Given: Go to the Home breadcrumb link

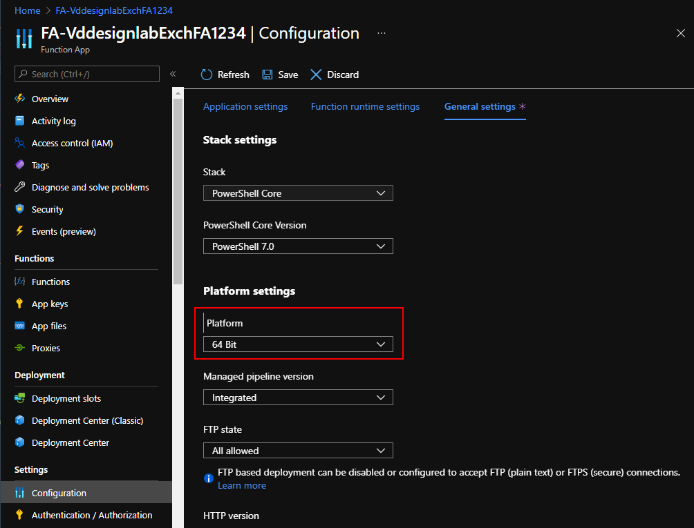Looking at the screenshot, I should (28, 10).
